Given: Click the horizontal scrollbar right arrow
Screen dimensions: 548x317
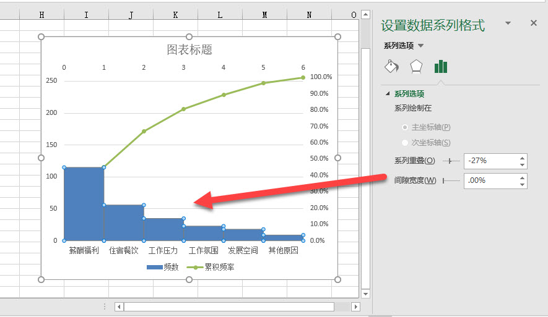Looking at the screenshot, I should coord(356,307).
